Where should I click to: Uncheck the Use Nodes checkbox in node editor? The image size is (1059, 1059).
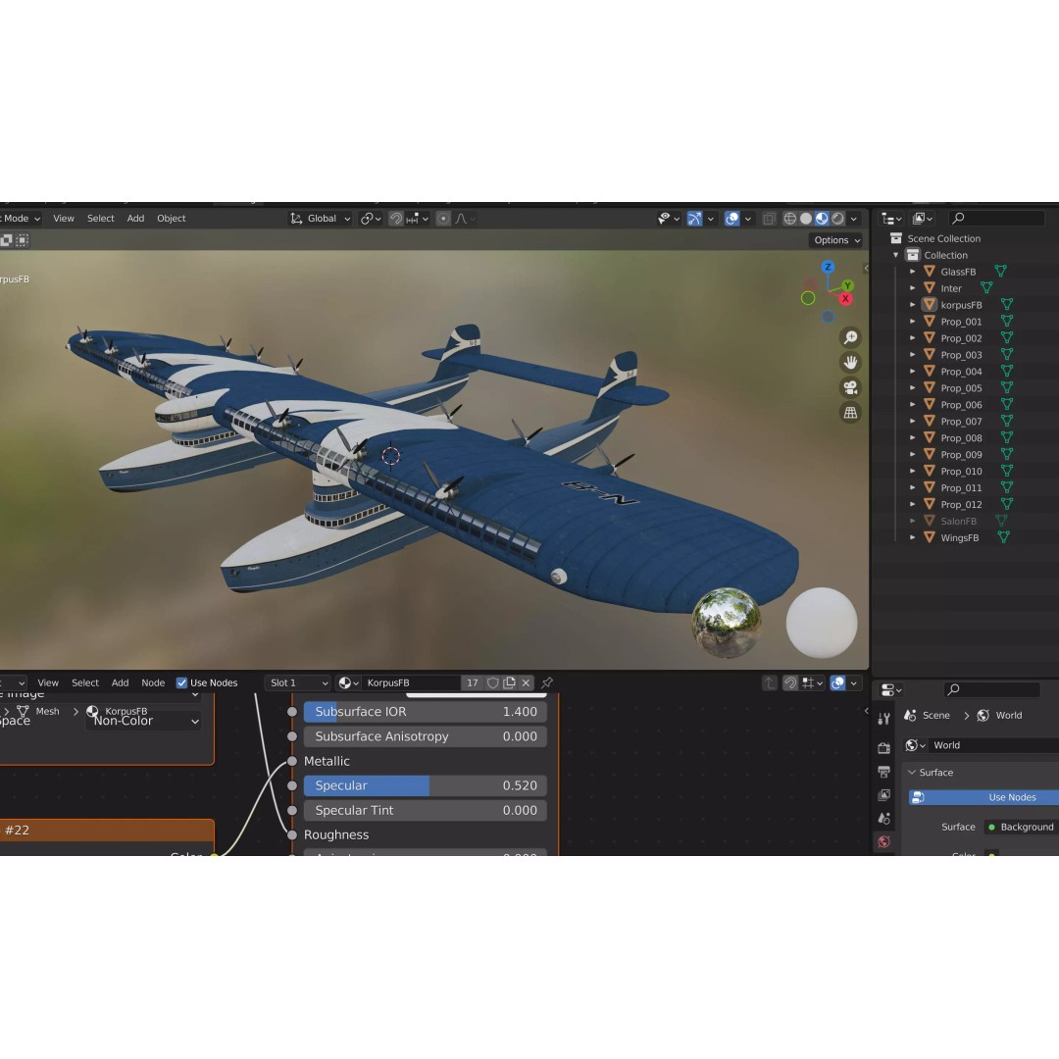pyautogui.click(x=181, y=682)
